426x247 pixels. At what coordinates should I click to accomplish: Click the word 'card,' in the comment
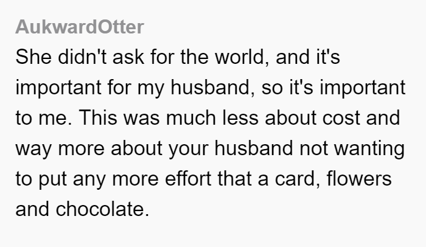coord(298,179)
